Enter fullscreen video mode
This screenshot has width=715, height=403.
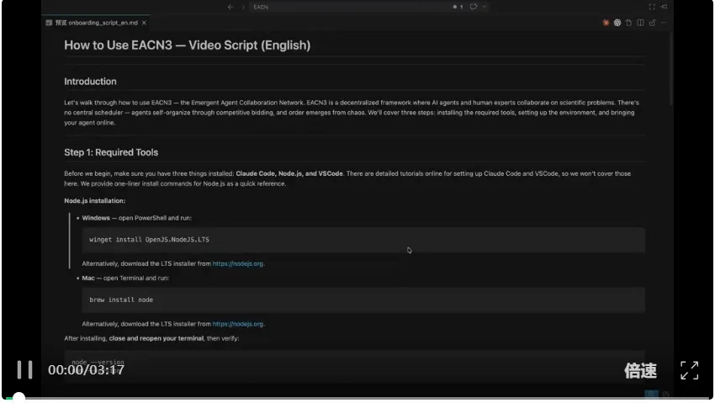689,370
